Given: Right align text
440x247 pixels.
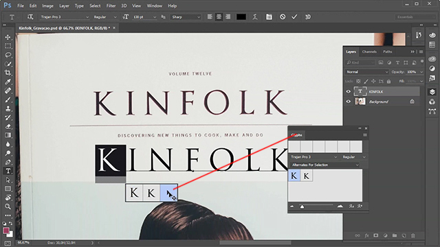Looking at the screenshot, I should [x=228, y=17].
